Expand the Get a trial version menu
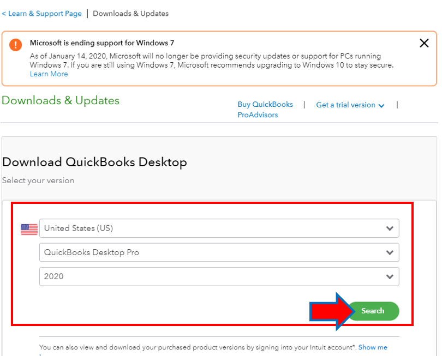This screenshot has height=356, width=442. tap(350, 105)
